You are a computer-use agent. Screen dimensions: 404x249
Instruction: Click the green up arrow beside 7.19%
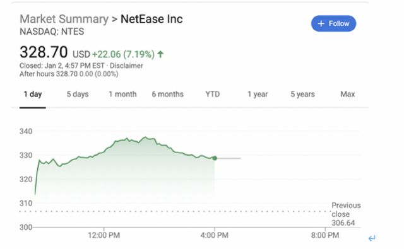pyautogui.click(x=160, y=54)
